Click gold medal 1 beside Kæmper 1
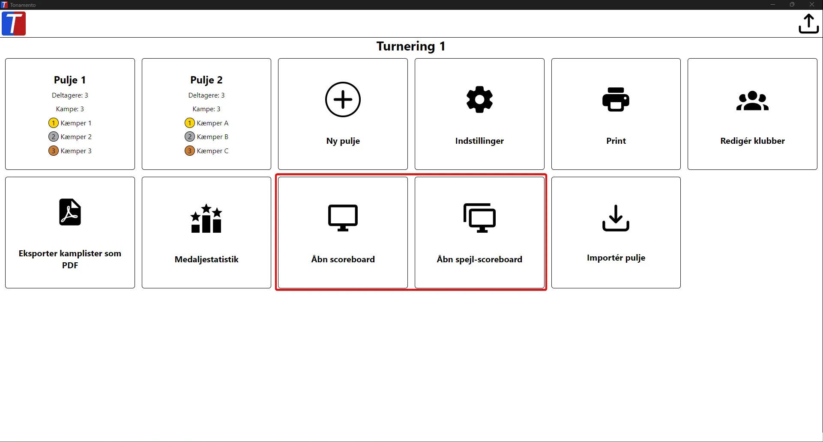The height and width of the screenshot is (442, 823). (53, 123)
